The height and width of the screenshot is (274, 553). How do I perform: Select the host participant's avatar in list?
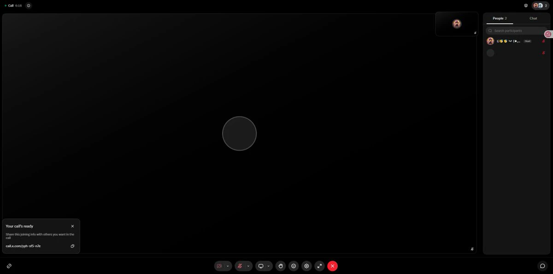[490, 41]
